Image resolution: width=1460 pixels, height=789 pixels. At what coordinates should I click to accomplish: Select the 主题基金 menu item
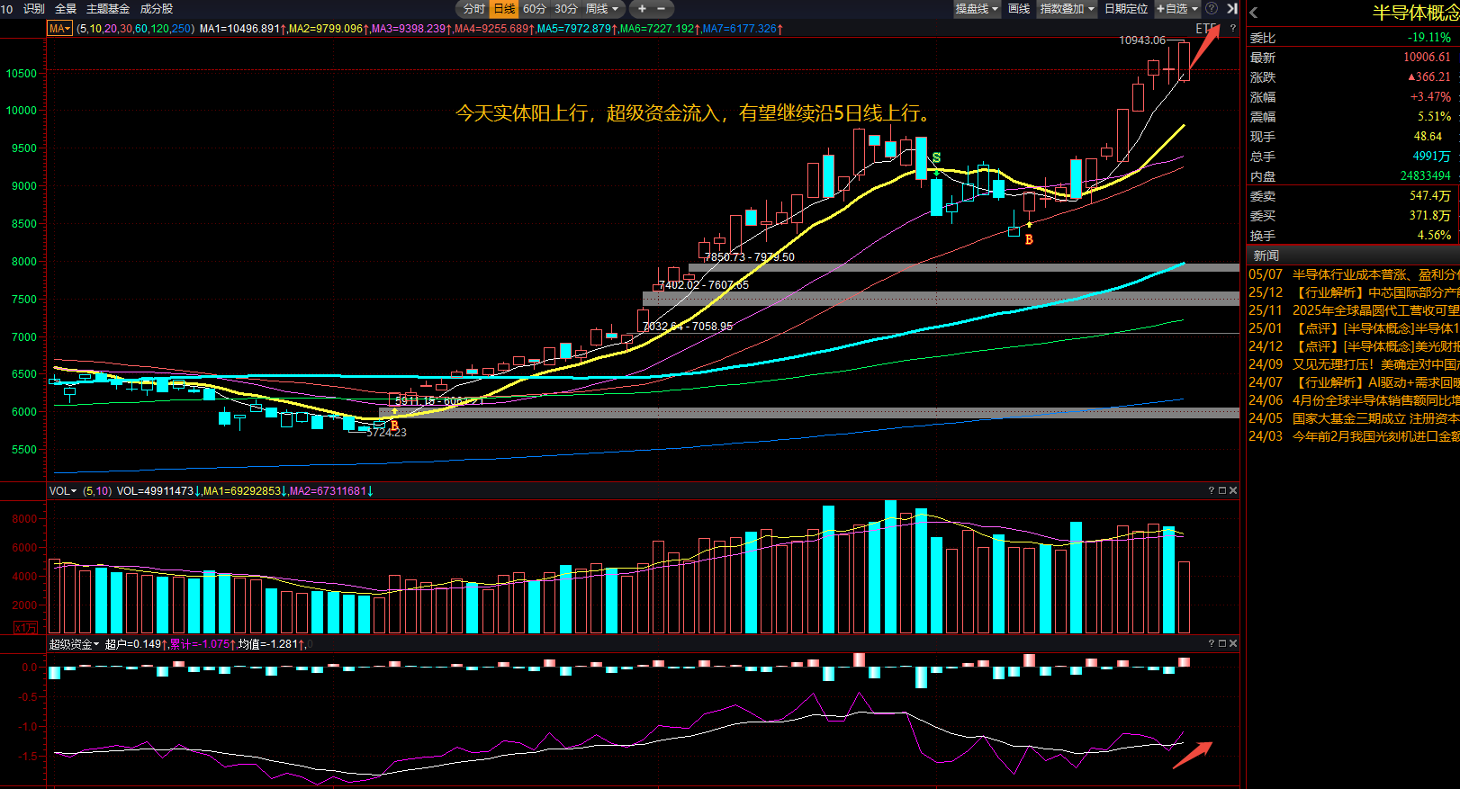point(108,8)
